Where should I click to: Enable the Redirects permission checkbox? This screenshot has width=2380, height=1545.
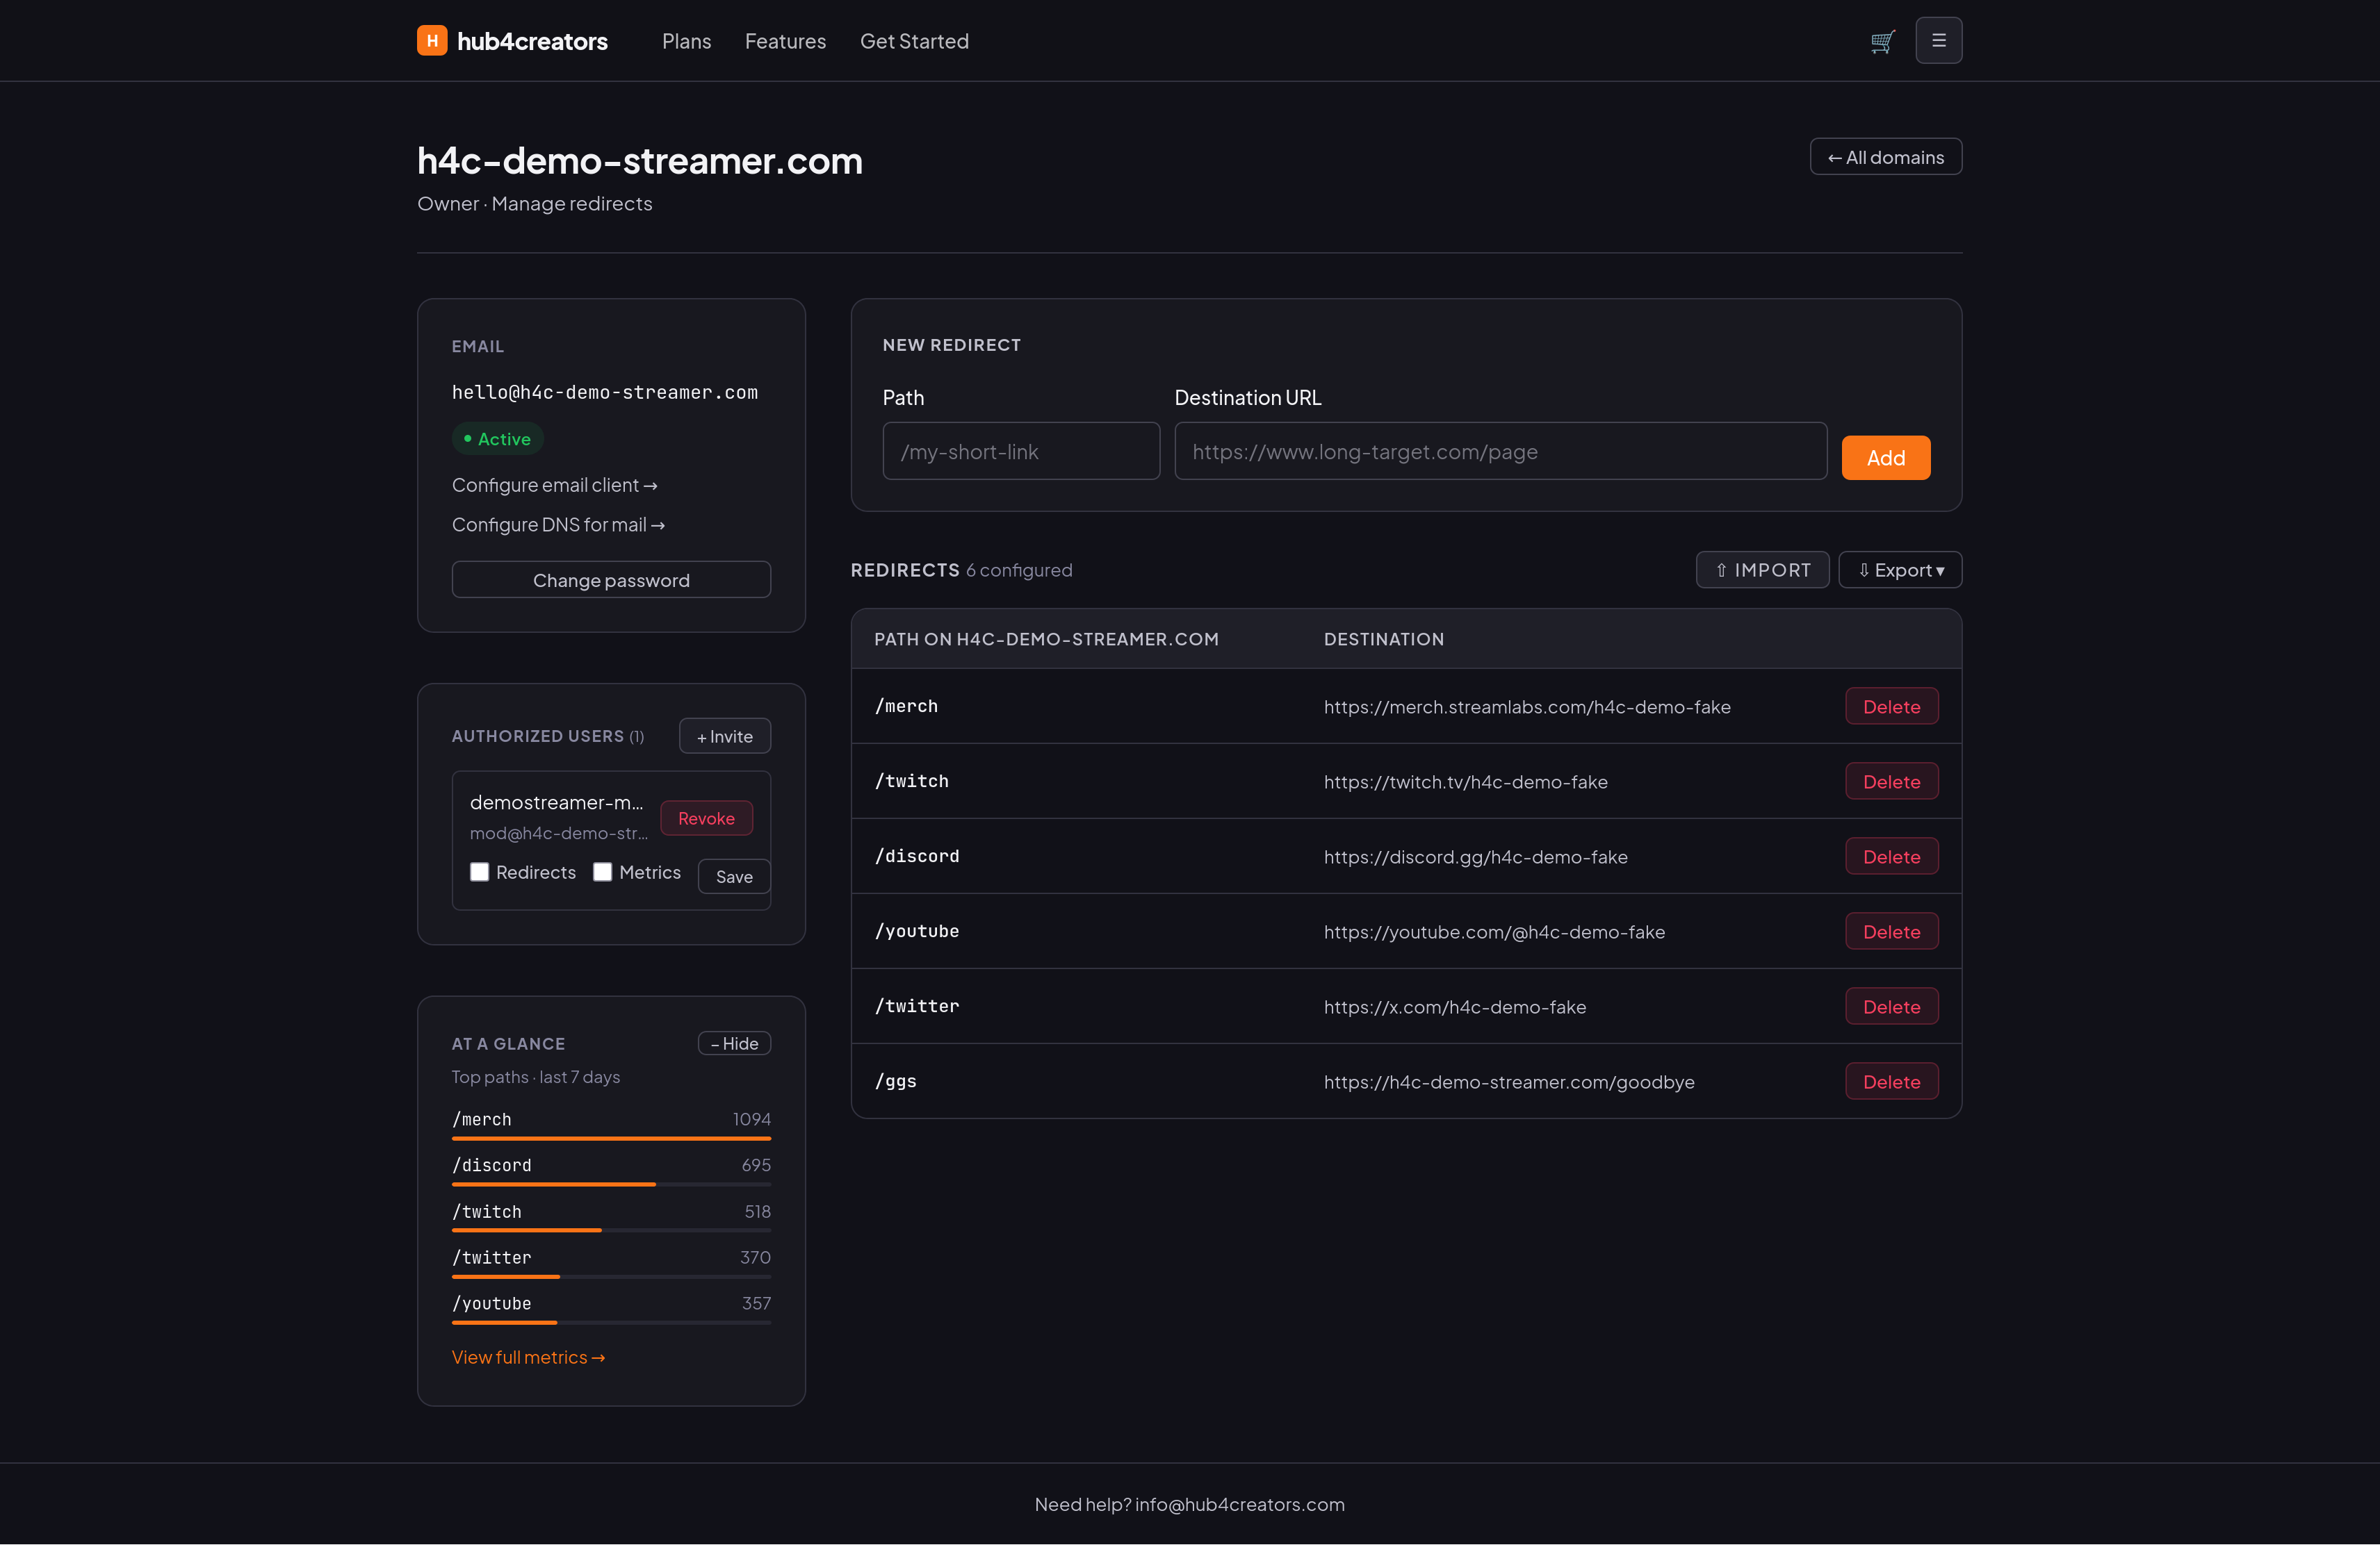[x=480, y=873]
